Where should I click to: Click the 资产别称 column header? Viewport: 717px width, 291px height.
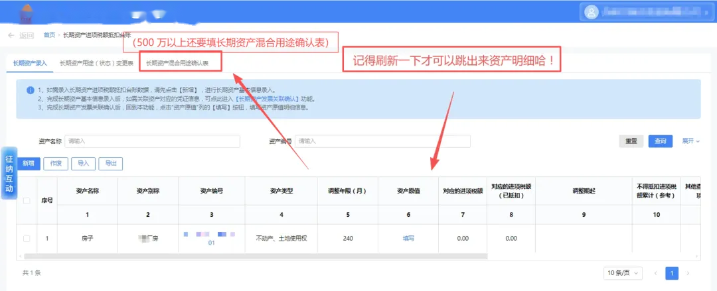point(147,191)
